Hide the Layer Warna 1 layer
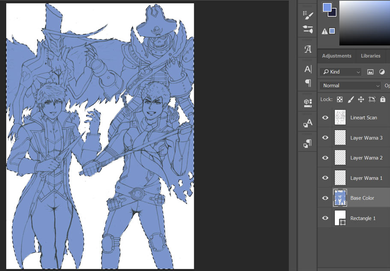Image resolution: width=390 pixels, height=271 pixels. point(325,178)
